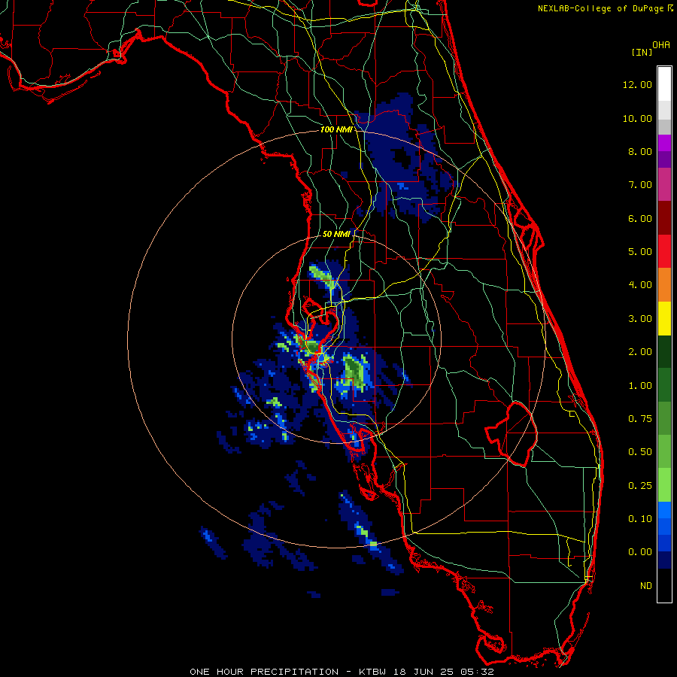Select the yellow 3.00 legend swatch
Viewport: 677px width, 677px height.
[x=664, y=319]
